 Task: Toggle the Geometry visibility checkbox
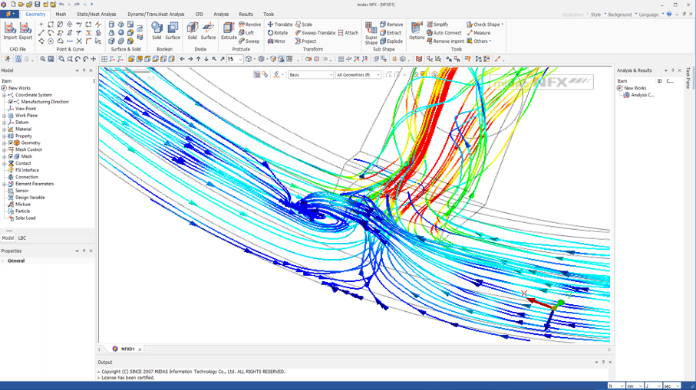(x=11, y=143)
